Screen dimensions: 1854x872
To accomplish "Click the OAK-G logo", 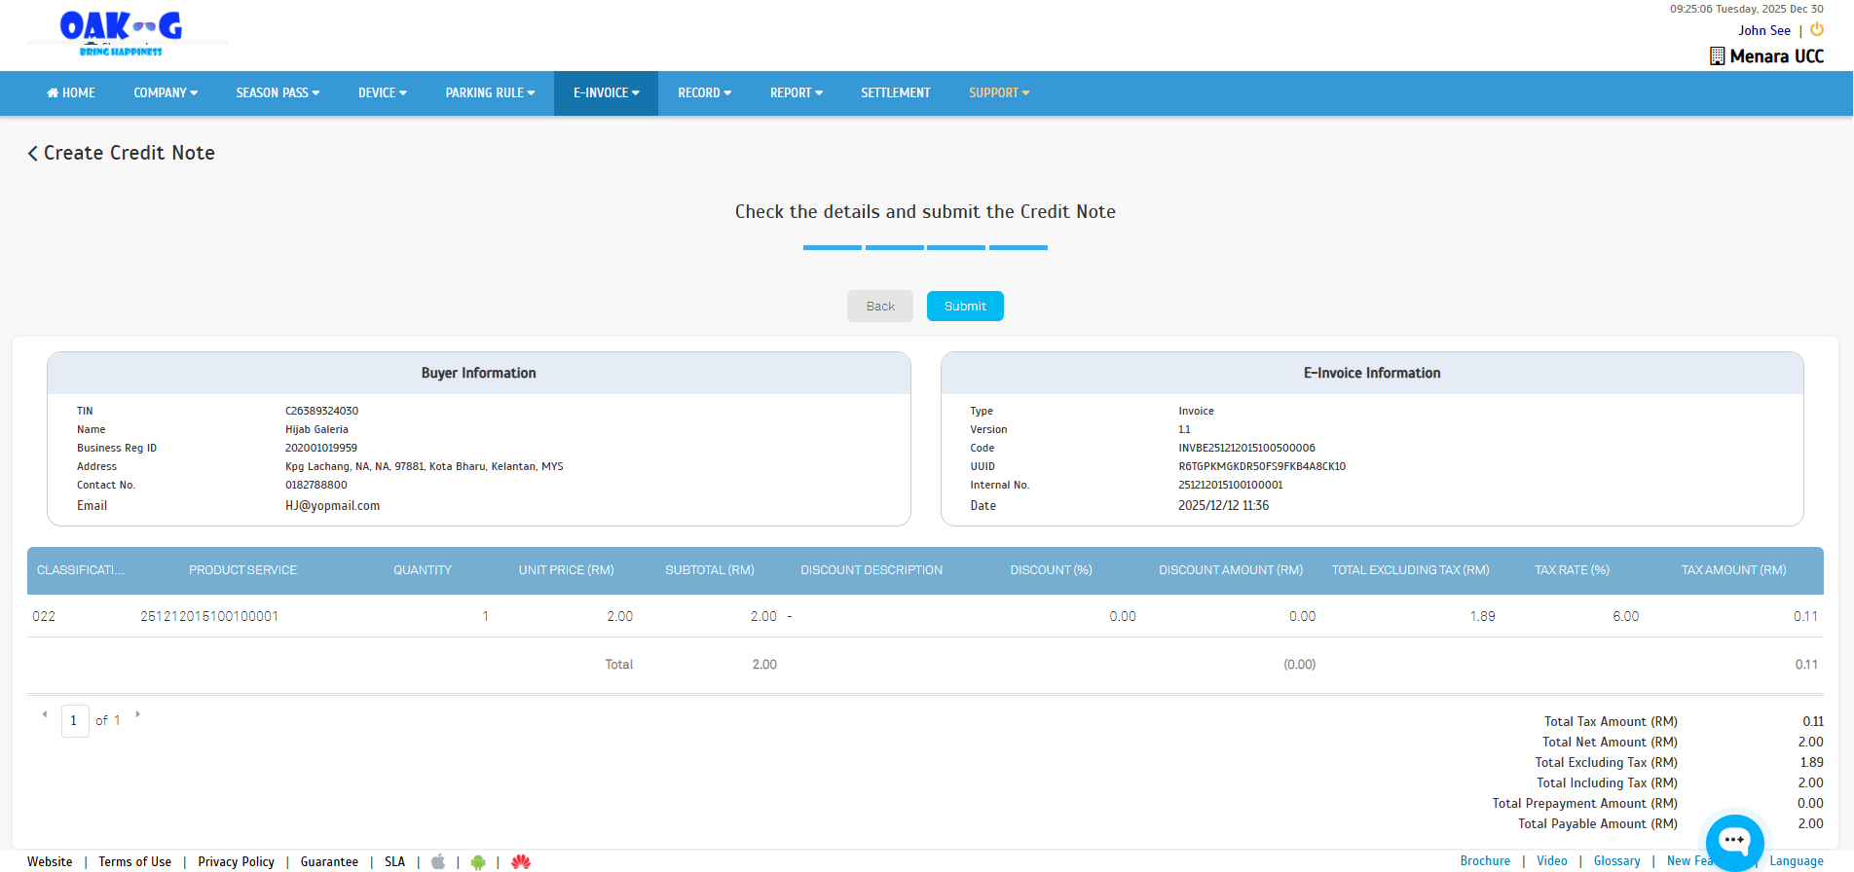I will coord(122,34).
